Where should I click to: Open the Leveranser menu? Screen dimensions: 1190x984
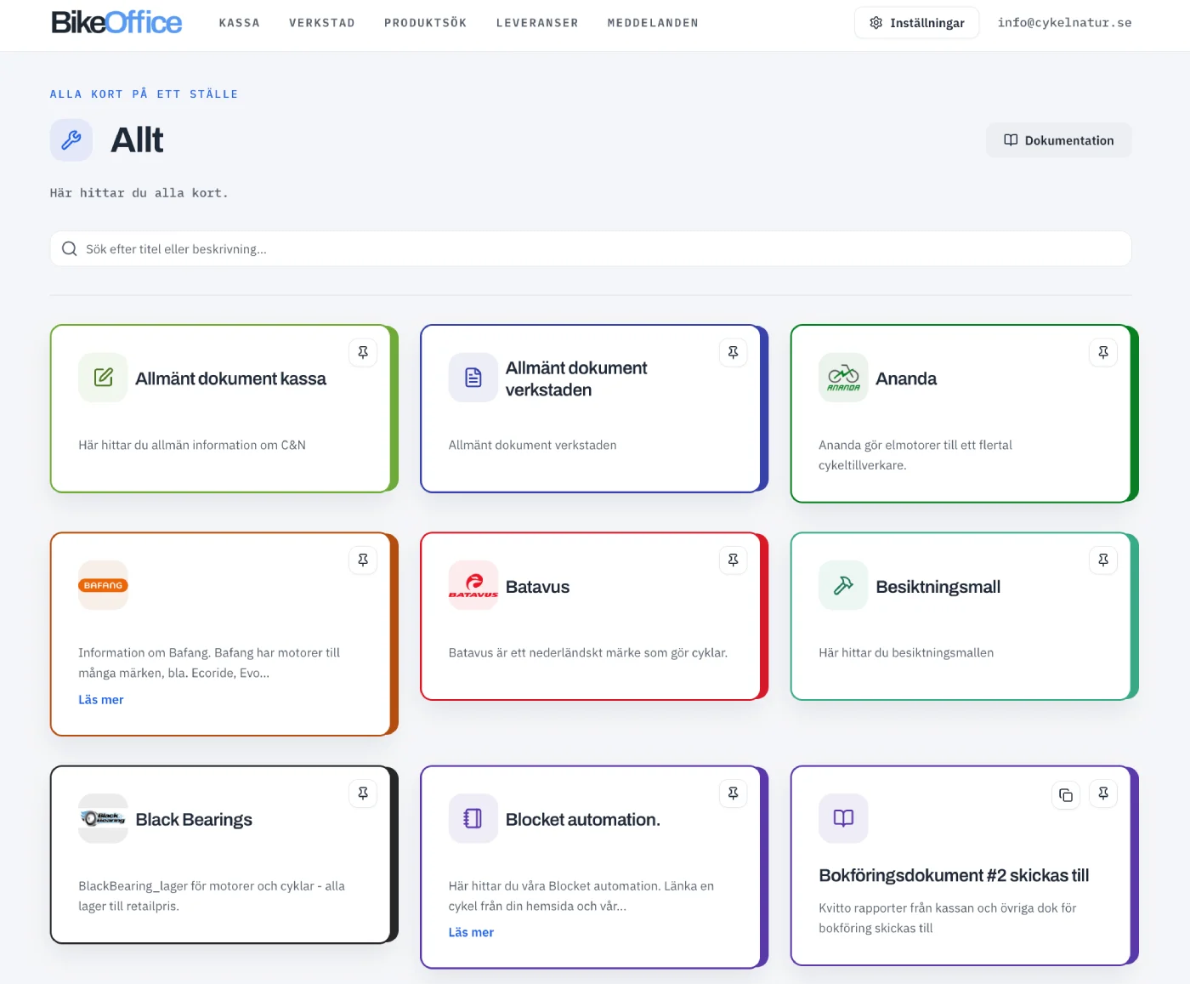pos(537,23)
